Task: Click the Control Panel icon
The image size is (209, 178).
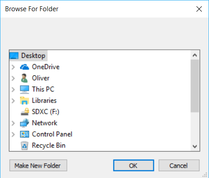Action: pos(25,134)
